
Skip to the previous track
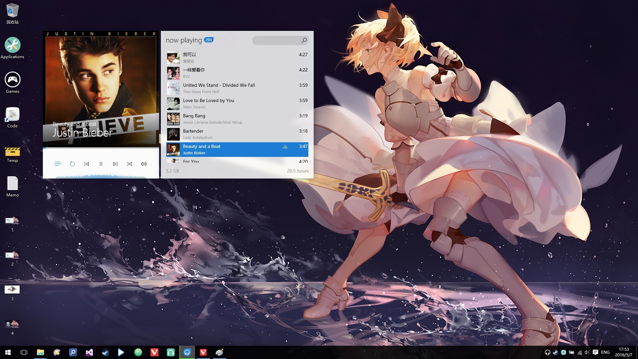tap(87, 164)
